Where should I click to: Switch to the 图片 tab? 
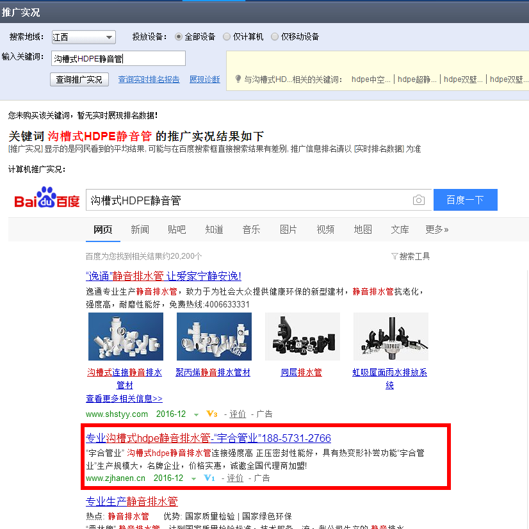click(288, 230)
